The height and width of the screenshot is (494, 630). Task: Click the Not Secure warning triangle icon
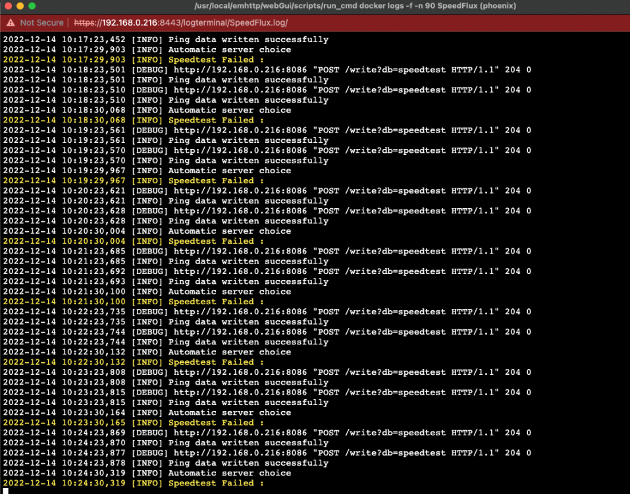11,22
